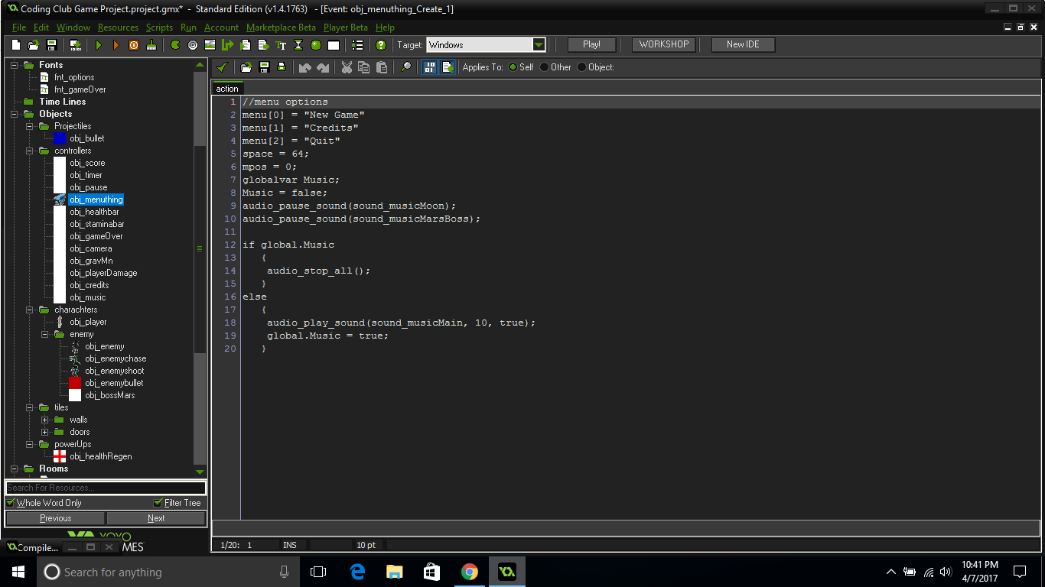The width and height of the screenshot is (1045, 587).
Task: Click the Create a Room icon
Action: (333, 44)
